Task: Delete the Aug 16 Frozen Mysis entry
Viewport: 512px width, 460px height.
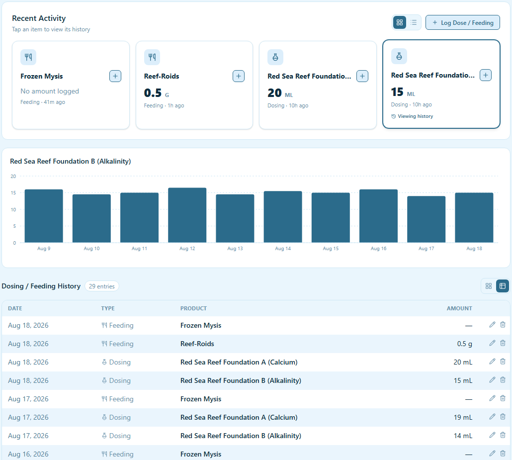Action: (503, 454)
